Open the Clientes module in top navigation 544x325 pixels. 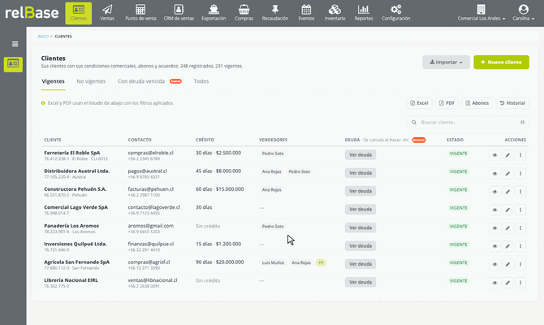point(79,13)
